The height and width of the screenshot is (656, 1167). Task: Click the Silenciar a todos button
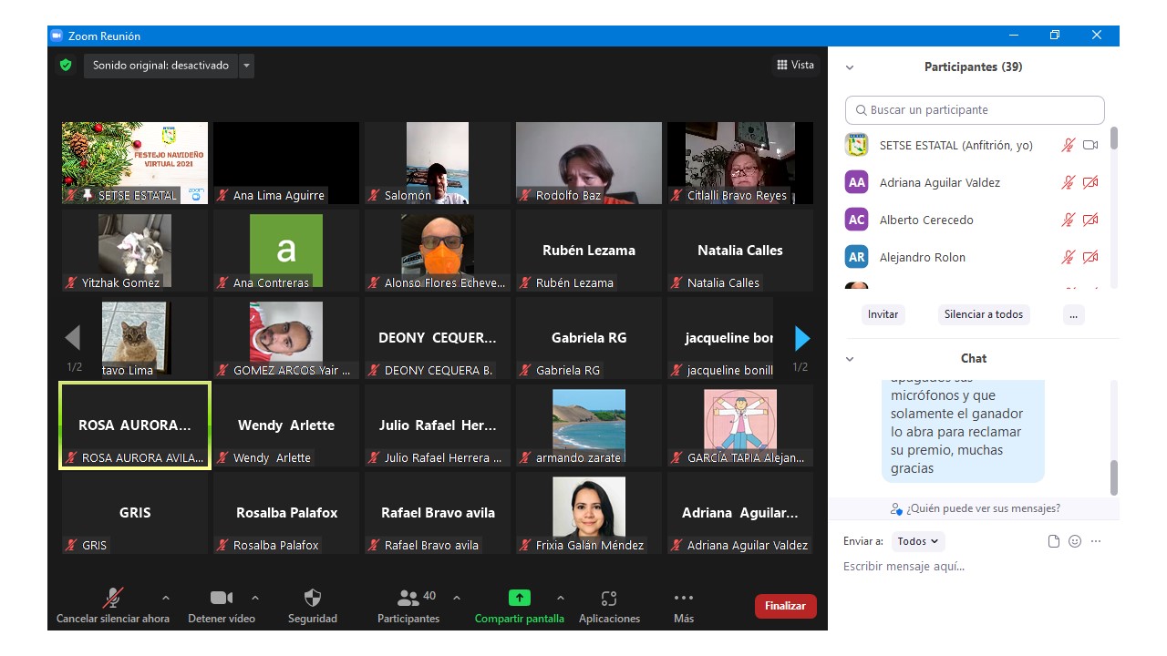[x=983, y=314]
